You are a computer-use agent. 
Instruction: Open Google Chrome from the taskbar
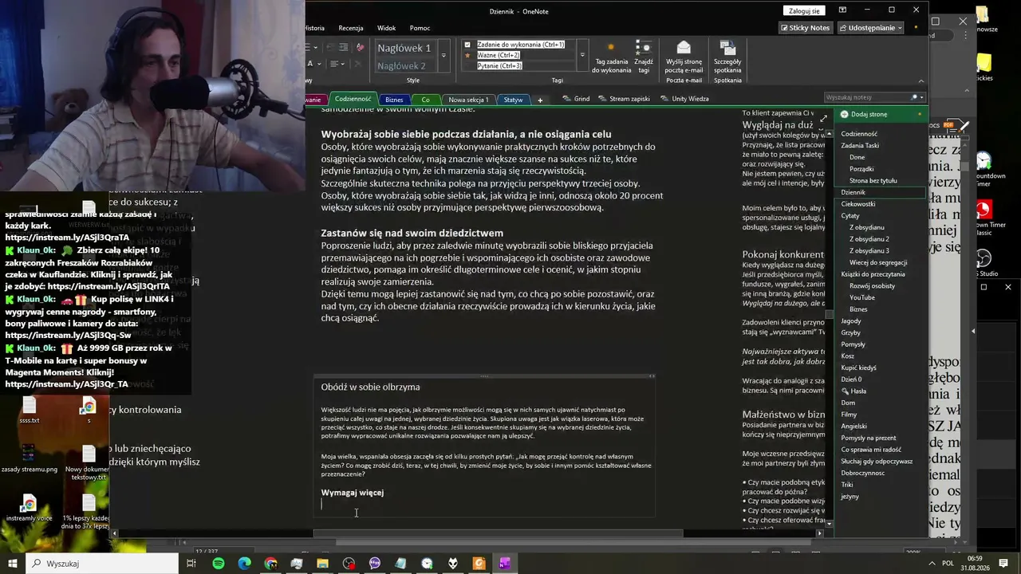point(271,564)
